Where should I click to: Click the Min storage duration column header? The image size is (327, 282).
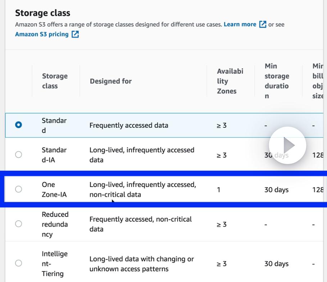[x=277, y=81]
